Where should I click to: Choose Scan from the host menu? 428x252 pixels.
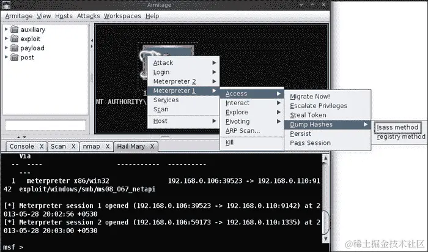[183, 109]
